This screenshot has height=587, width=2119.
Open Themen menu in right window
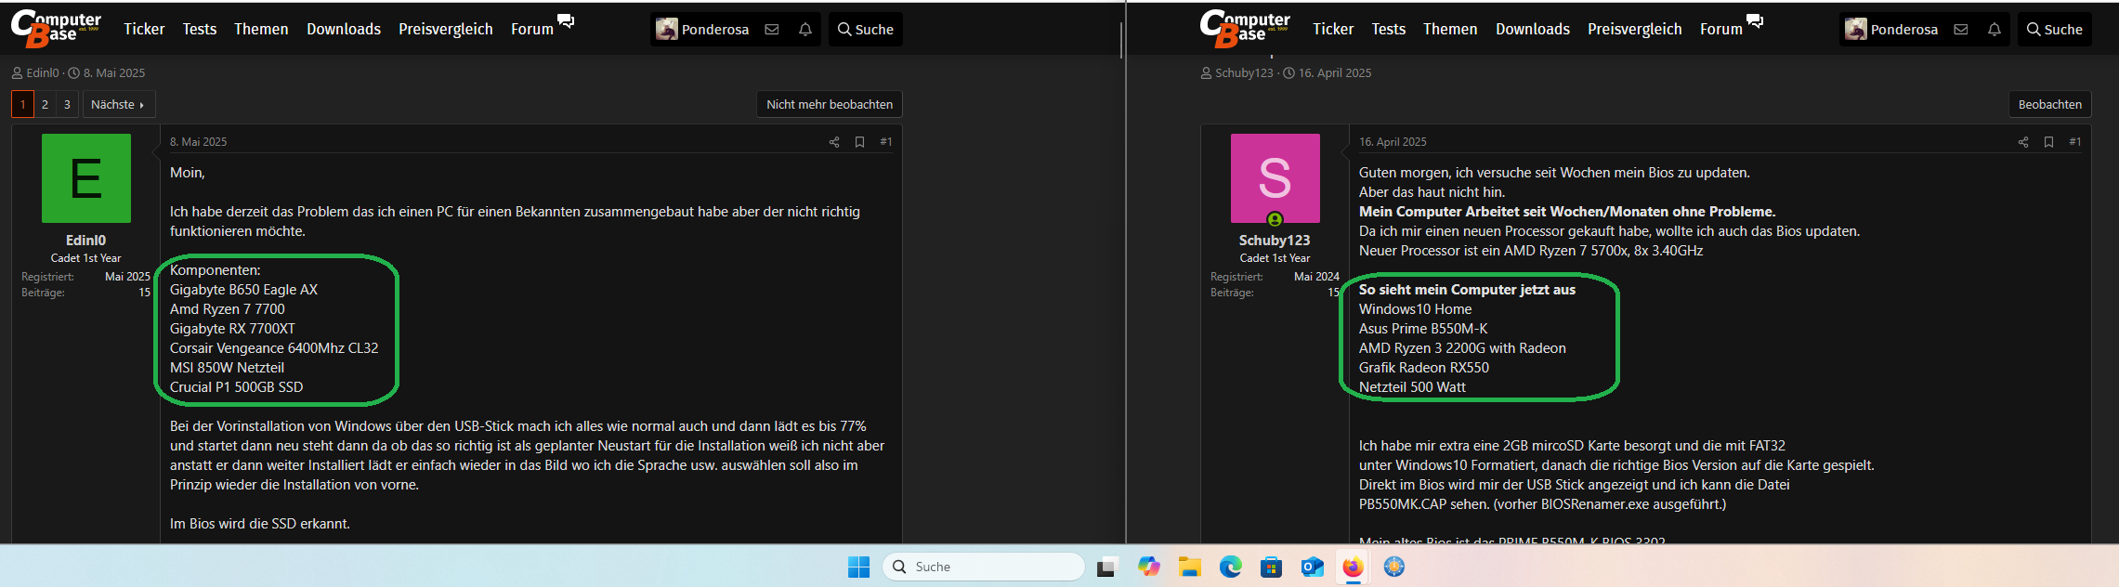1450,30
